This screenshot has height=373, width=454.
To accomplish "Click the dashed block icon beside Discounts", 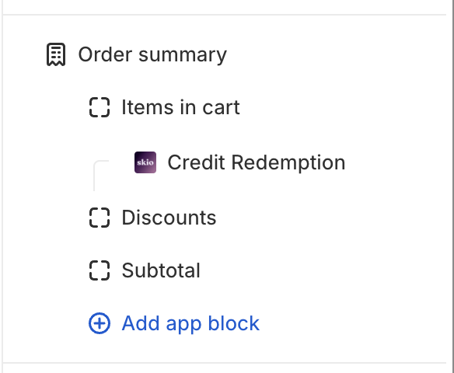I will (x=100, y=218).
